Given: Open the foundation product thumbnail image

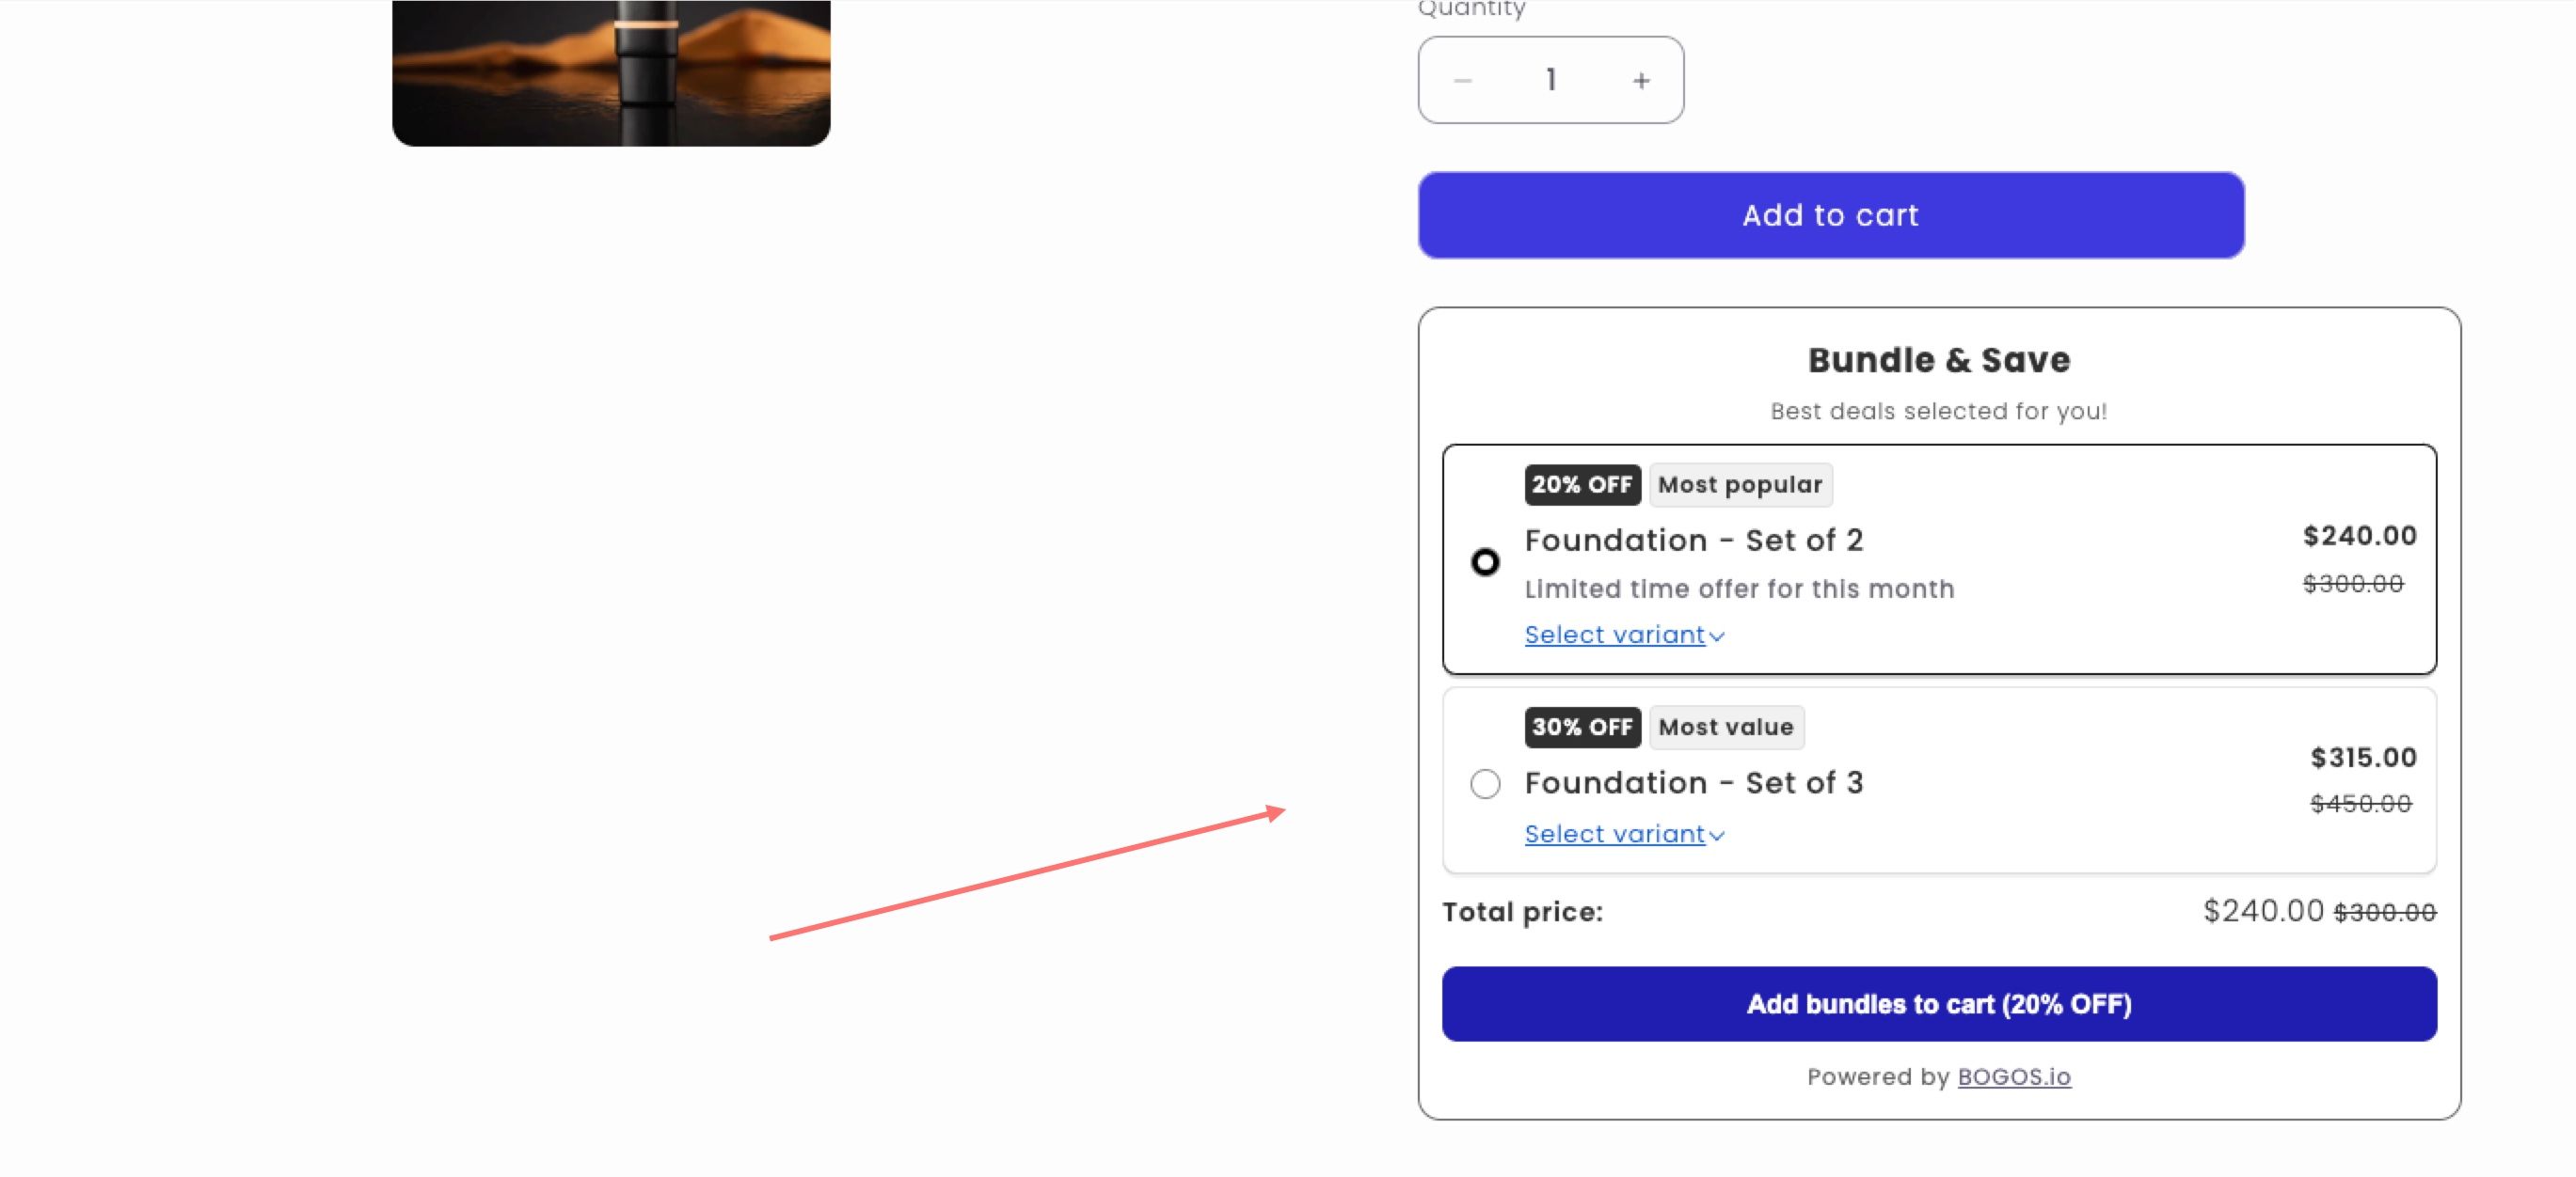Looking at the screenshot, I should point(611,73).
